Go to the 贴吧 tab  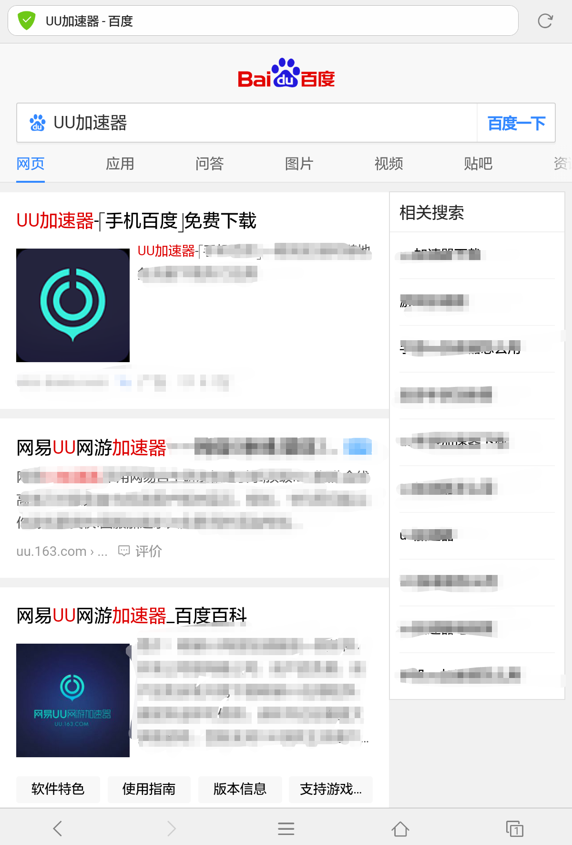pyautogui.click(x=478, y=164)
